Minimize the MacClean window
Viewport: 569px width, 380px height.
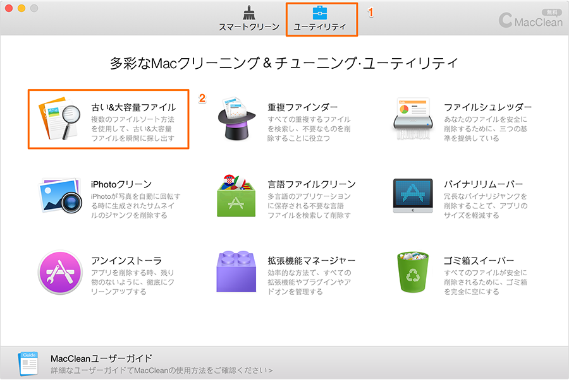[x=21, y=8]
